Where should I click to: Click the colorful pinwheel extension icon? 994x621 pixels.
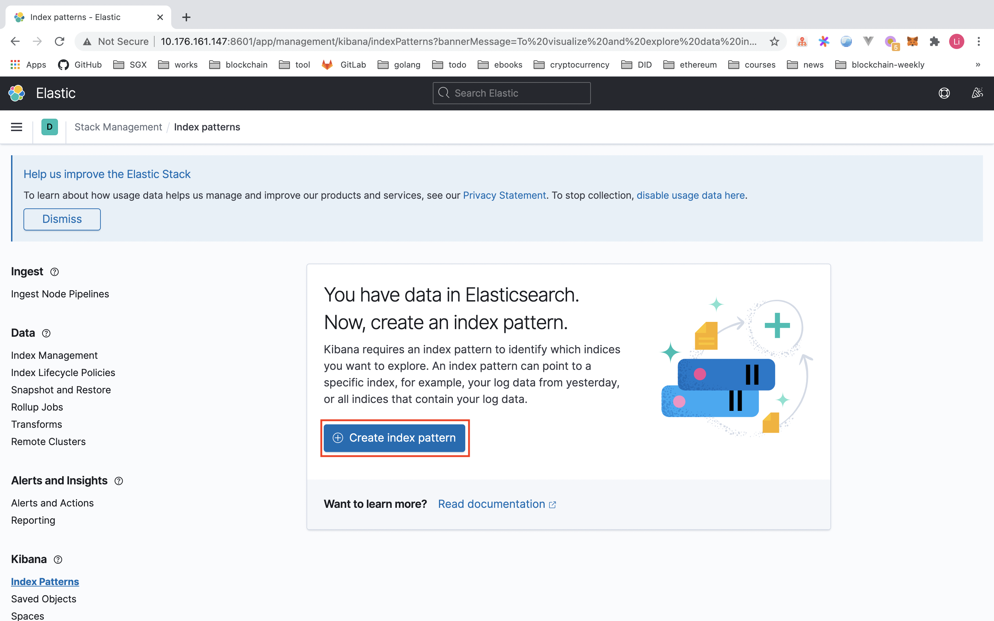pos(824,41)
